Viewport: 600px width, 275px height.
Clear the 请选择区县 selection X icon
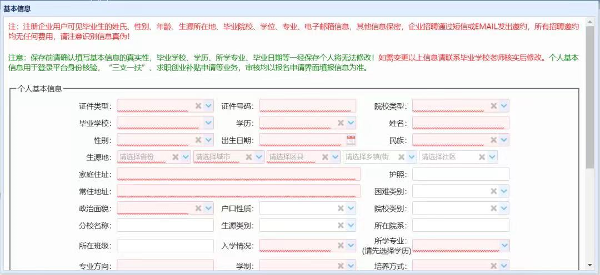(325, 156)
